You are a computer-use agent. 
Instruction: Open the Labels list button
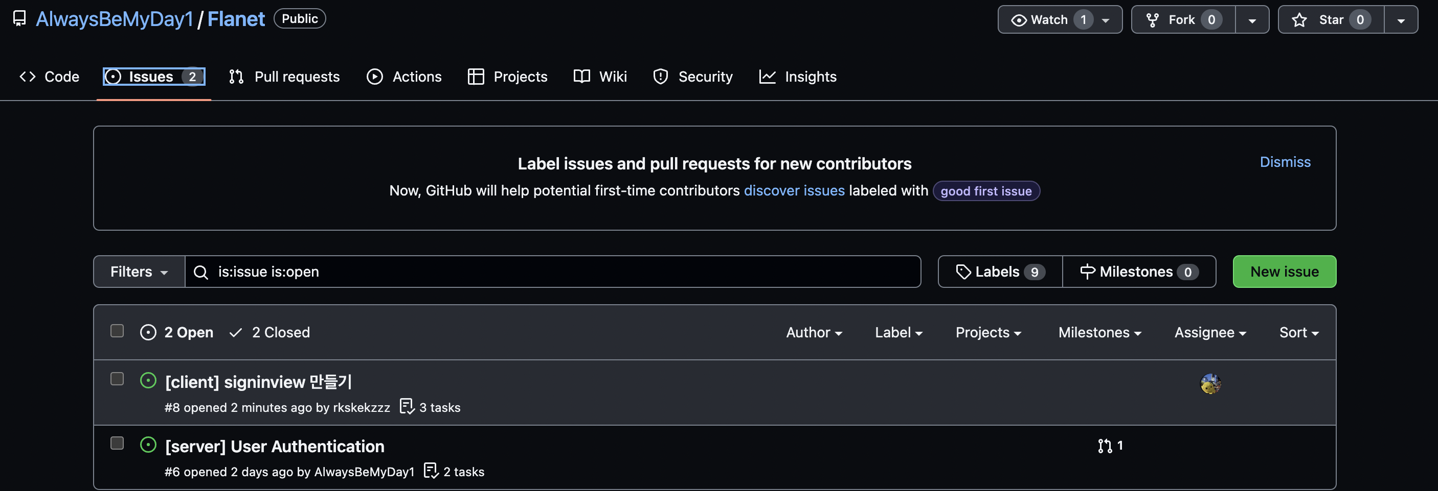pos(1000,272)
